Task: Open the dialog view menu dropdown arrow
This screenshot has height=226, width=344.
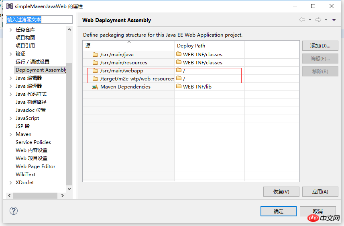Action: point(334,20)
